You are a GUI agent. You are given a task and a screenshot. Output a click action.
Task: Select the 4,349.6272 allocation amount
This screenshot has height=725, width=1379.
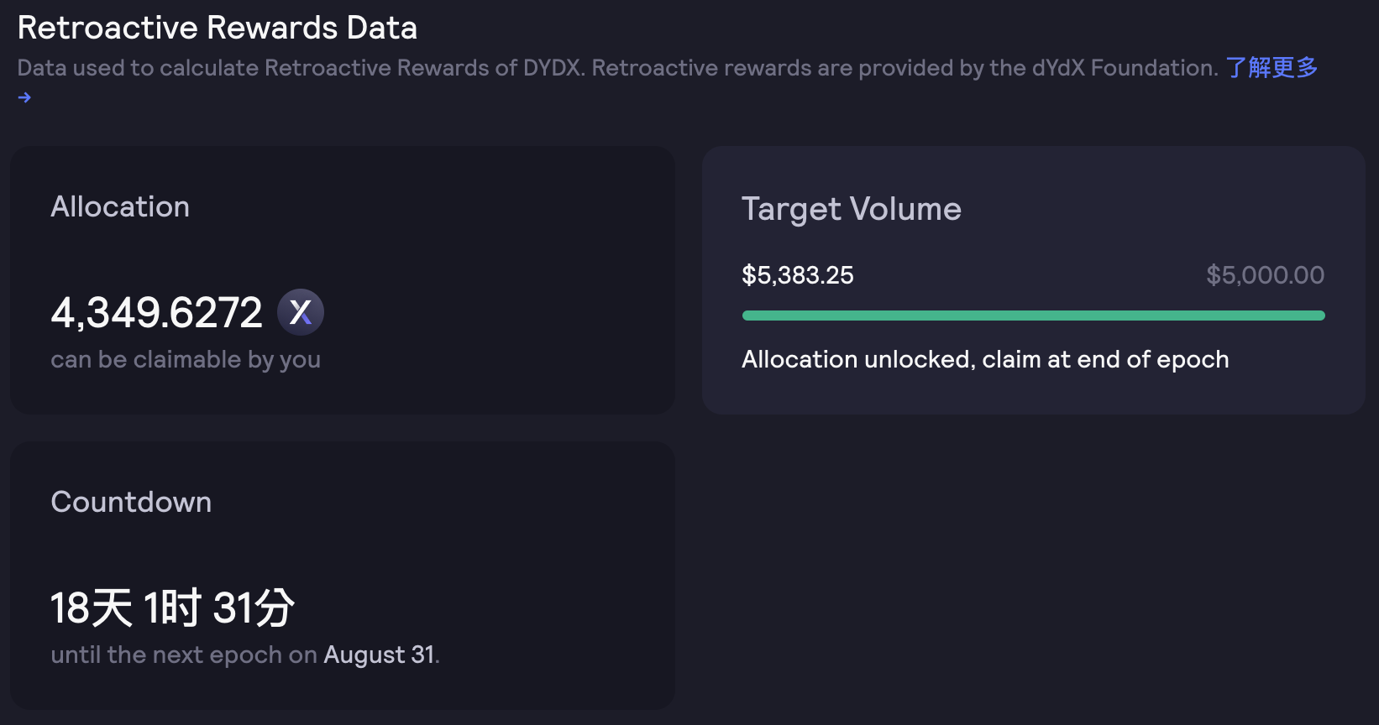coord(156,312)
